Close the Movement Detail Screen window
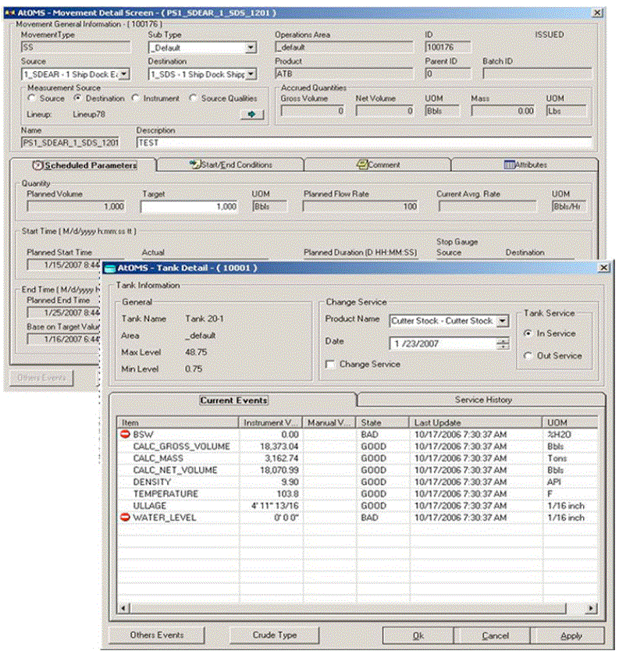The width and height of the screenshot is (619, 658). tap(597, 13)
